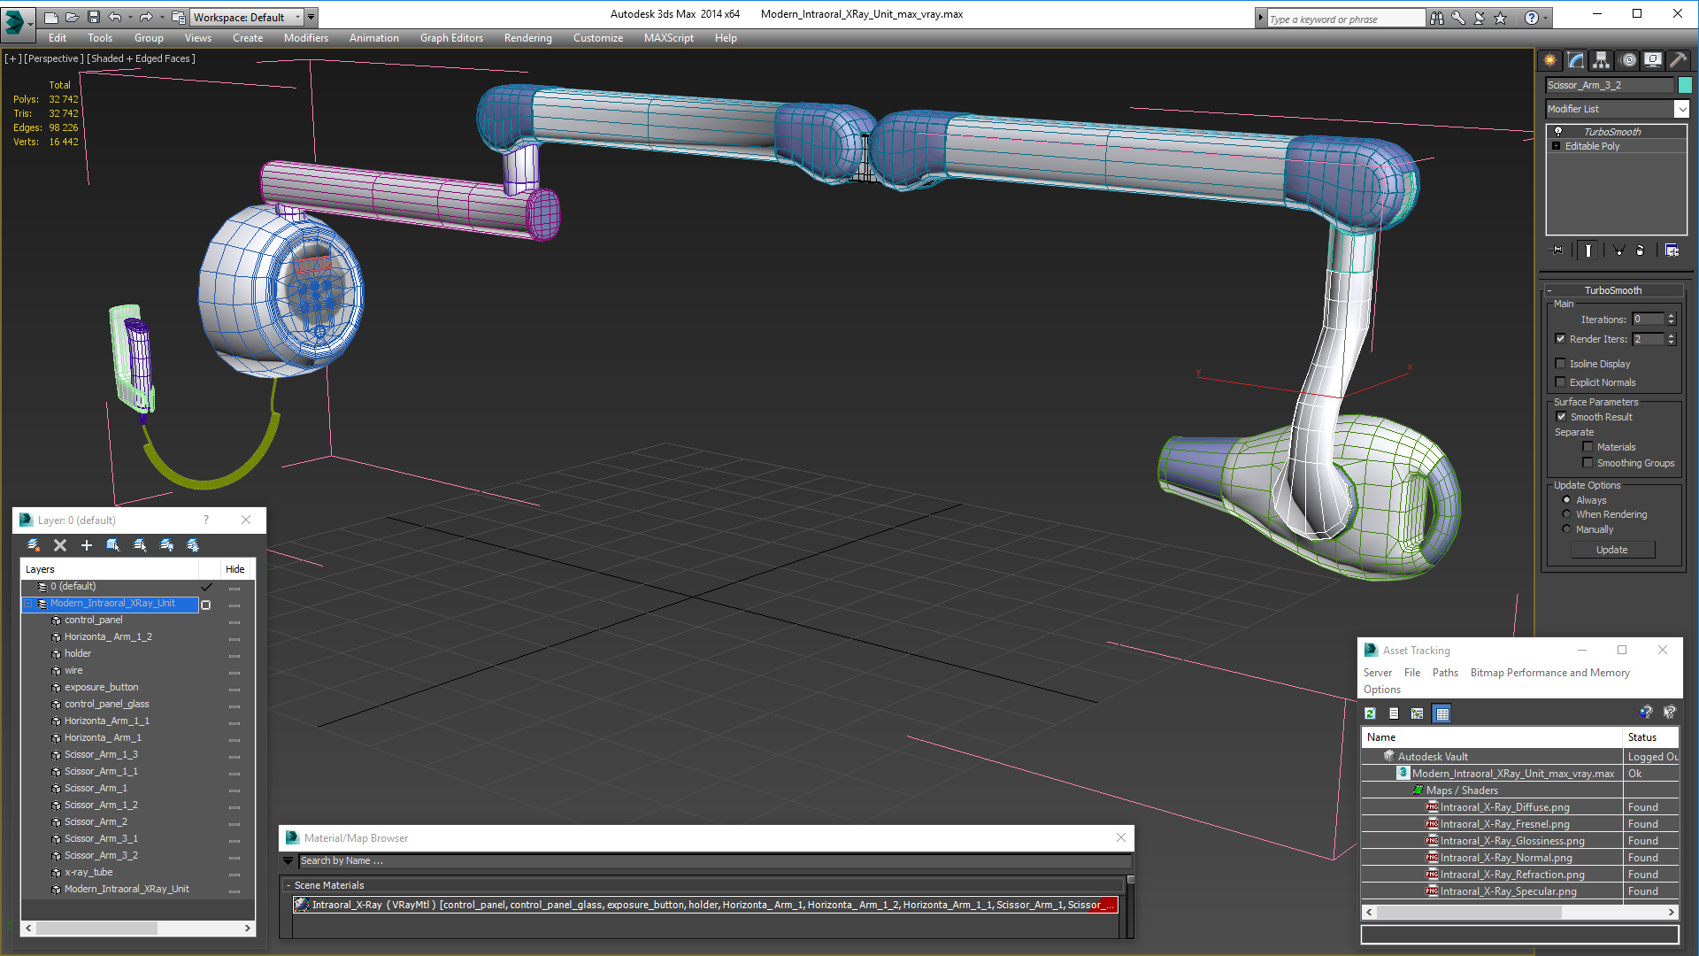Click Remove modifier from stack trash icon
Screen dimensions: 1699x956
click(1640, 251)
